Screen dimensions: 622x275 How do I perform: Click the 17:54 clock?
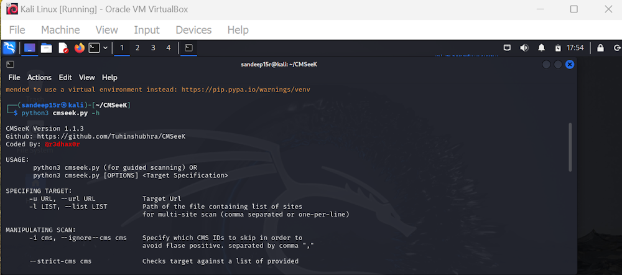[575, 48]
